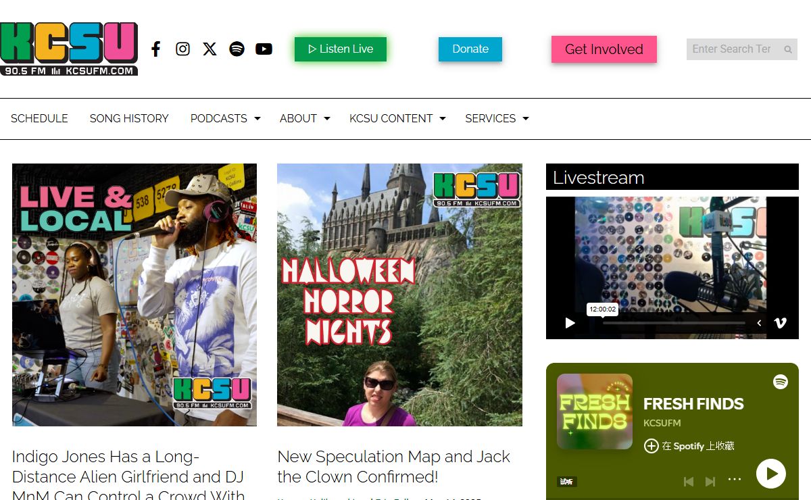Open FRESH FINDS playlist title link
The width and height of the screenshot is (811, 500).
coord(693,404)
